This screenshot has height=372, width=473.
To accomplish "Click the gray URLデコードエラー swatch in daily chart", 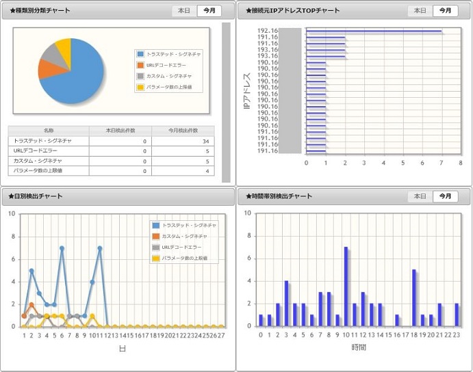I will tap(156, 248).
